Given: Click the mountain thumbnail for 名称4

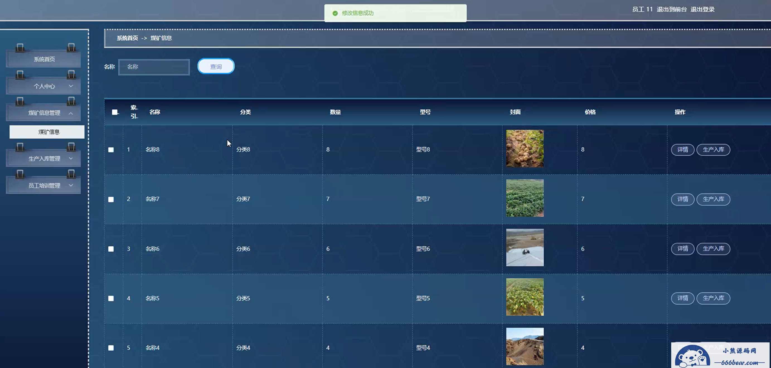Looking at the screenshot, I should point(525,346).
